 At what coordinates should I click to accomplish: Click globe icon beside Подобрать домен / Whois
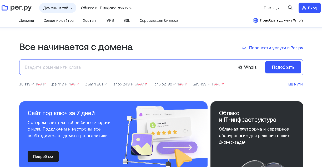[x=255, y=20]
